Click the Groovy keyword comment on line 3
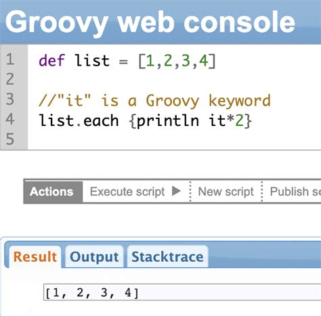The image size is (321, 316). point(154,100)
